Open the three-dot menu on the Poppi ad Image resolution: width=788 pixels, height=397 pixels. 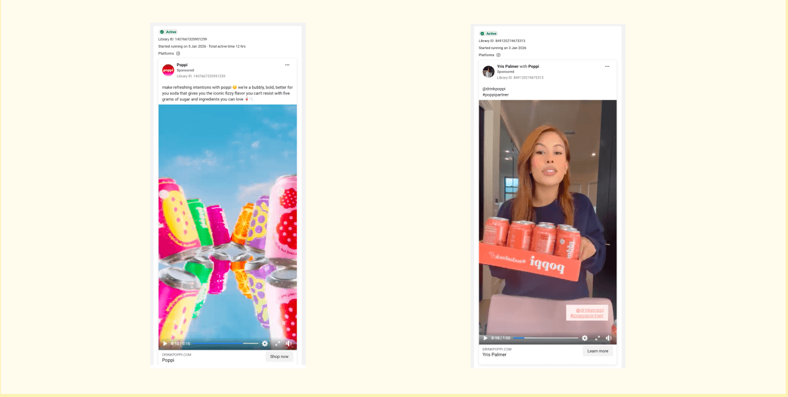(288, 65)
